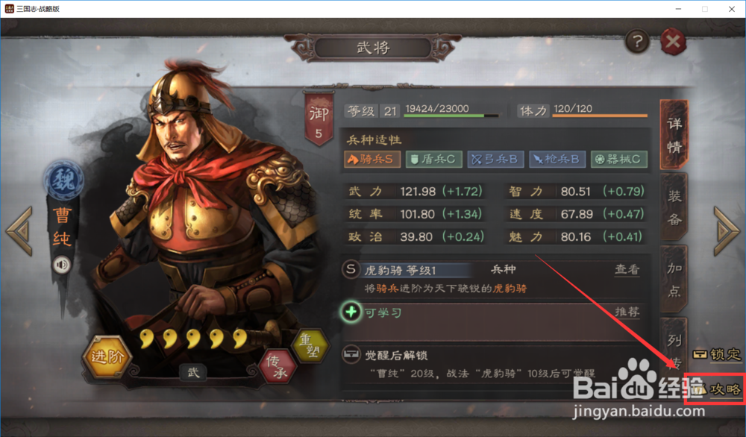The width and height of the screenshot is (746, 437).
Task: Switch to the 装备 tab
Action: [674, 208]
